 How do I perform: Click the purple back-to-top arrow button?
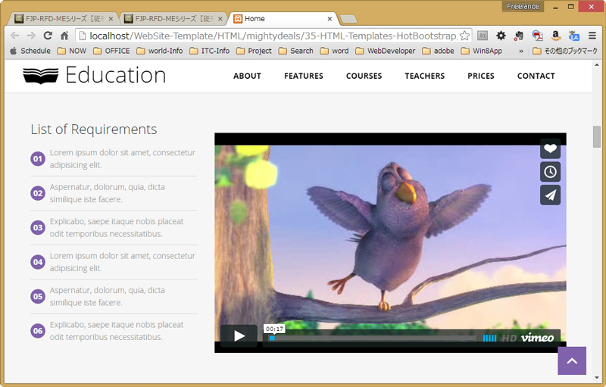(x=572, y=360)
